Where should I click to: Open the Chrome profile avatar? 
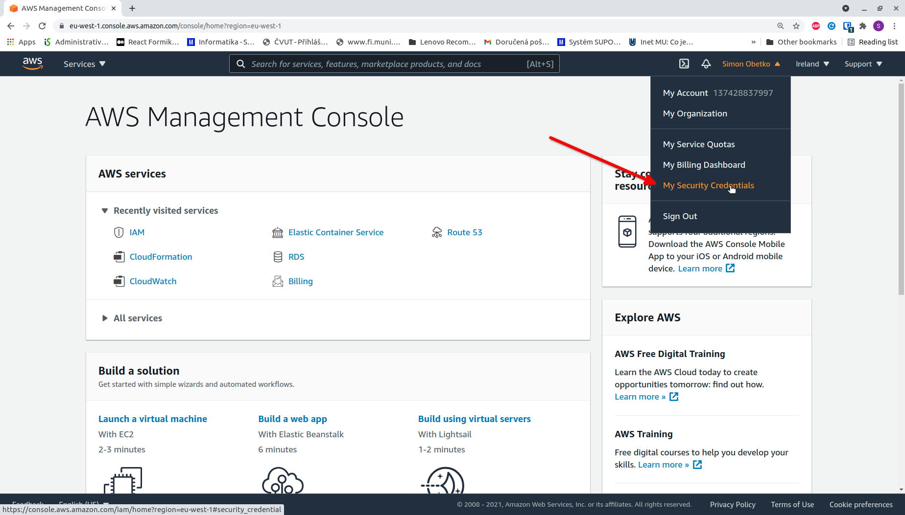coord(879,26)
